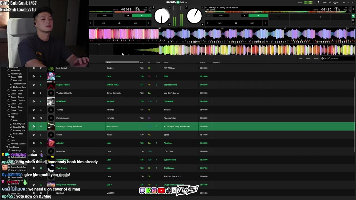Click the Sagrada Familia album artwork
This screenshot has width=356, height=200.
pyautogui.click(x=51, y=85)
